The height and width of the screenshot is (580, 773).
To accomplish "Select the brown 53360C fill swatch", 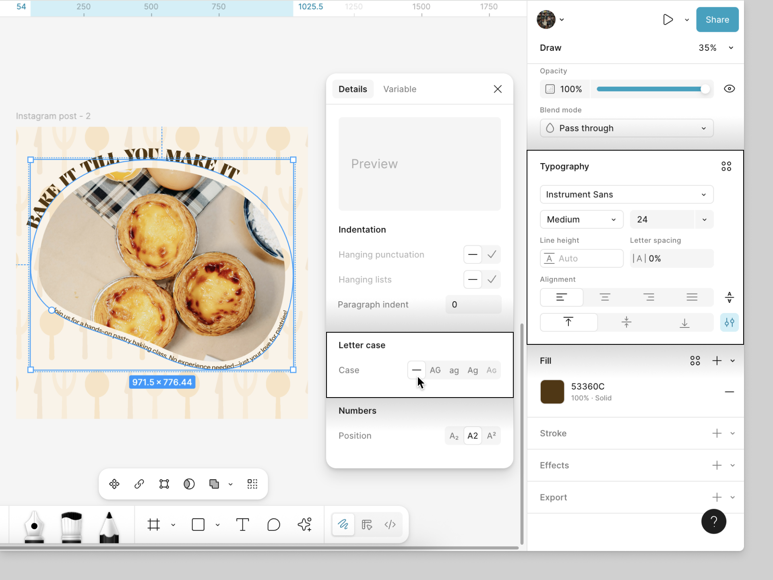I will coord(552,391).
